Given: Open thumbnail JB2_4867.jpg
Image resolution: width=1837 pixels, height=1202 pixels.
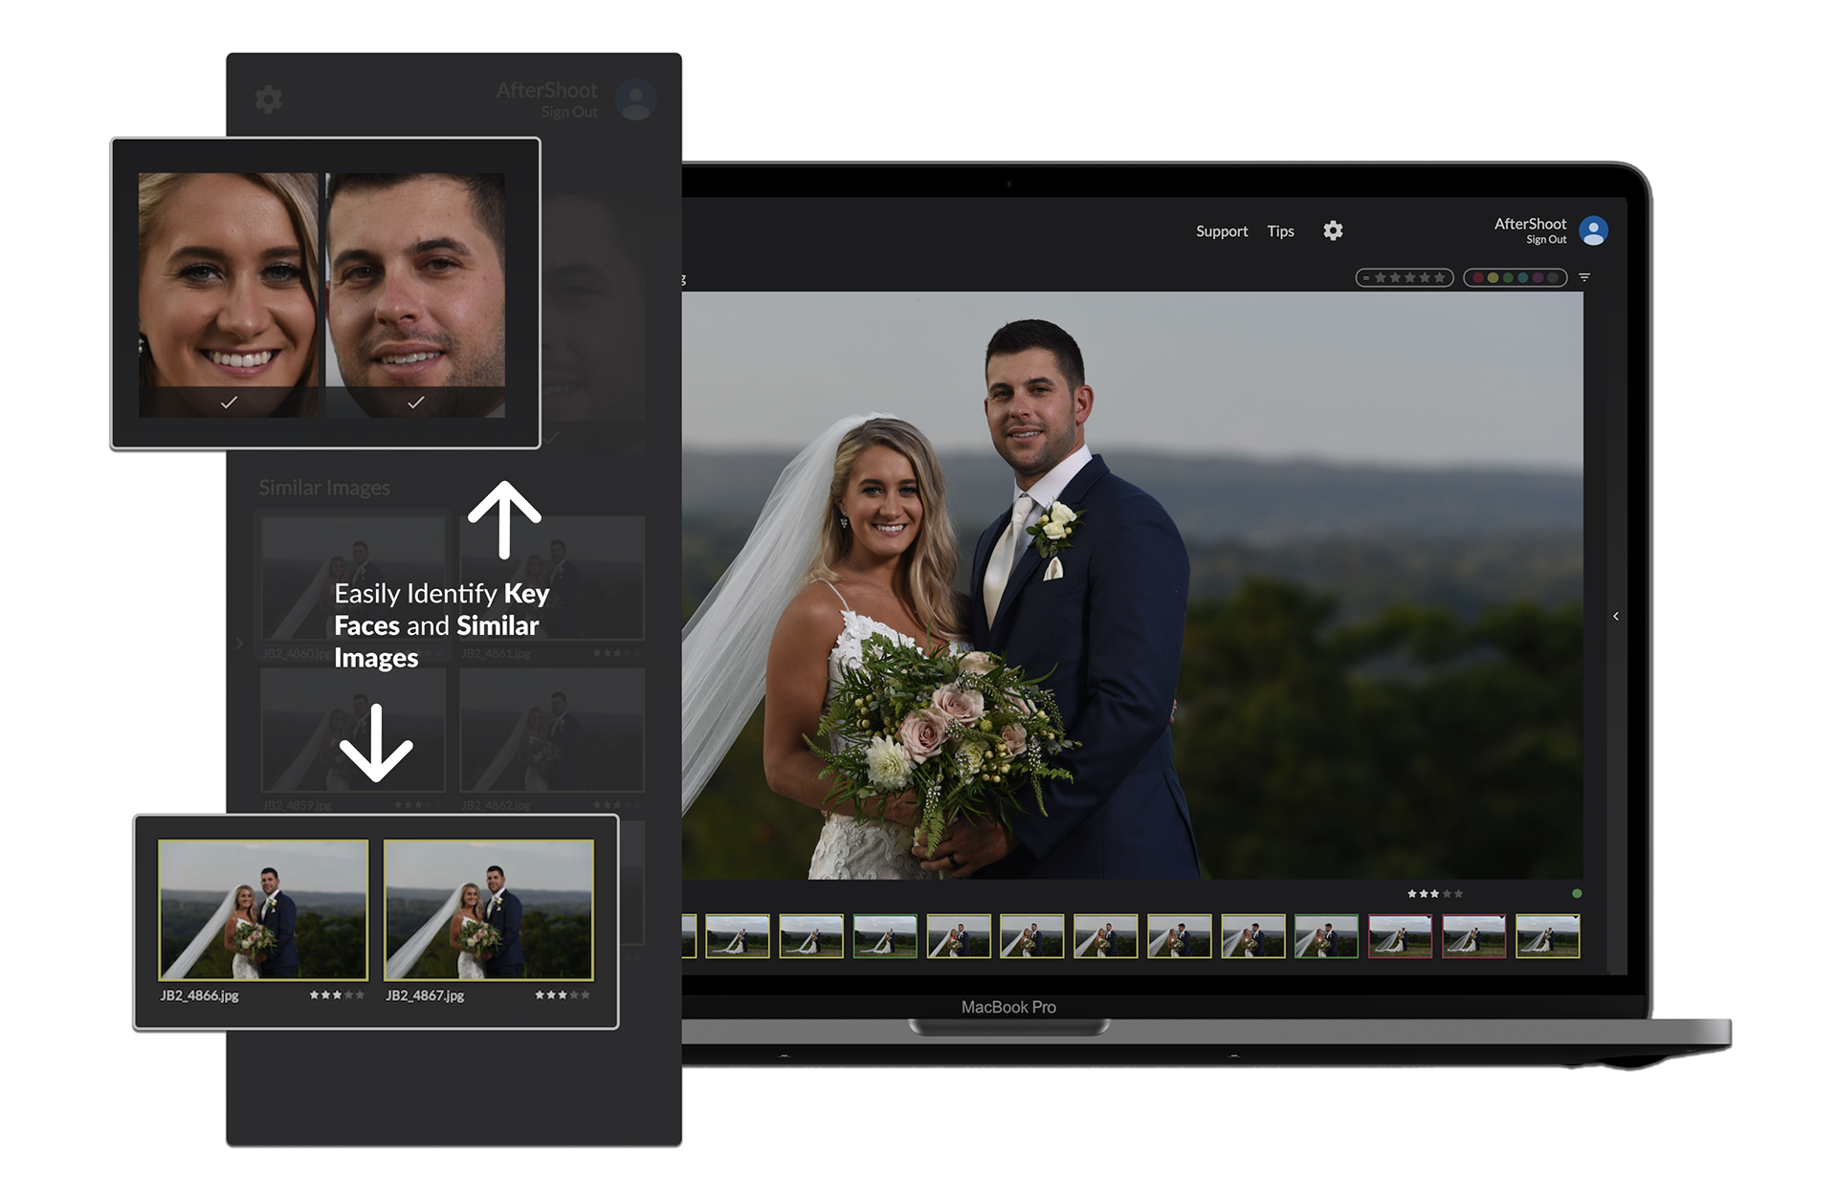Looking at the screenshot, I should pyautogui.click(x=489, y=909).
